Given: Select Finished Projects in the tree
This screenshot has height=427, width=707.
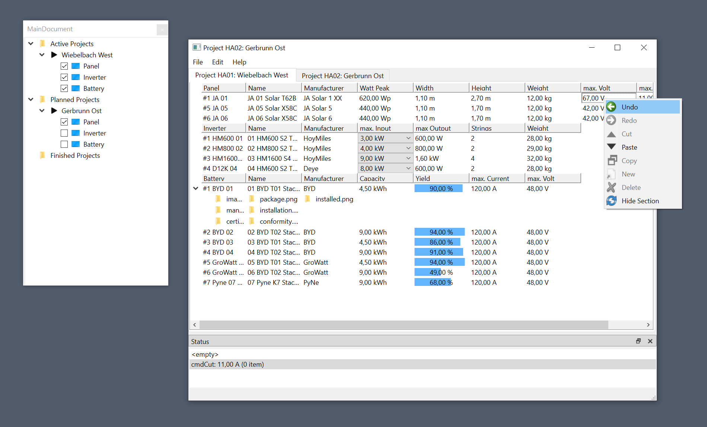Looking at the screenshot, I should pyautogui.click(x=75, y=156).
